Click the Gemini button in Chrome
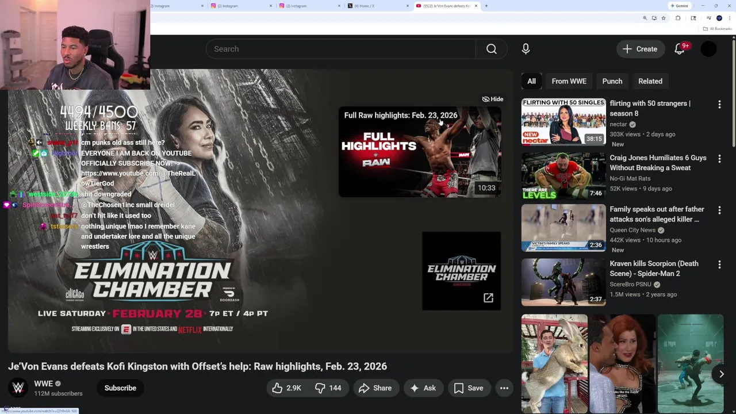 [x=680, y=6]
